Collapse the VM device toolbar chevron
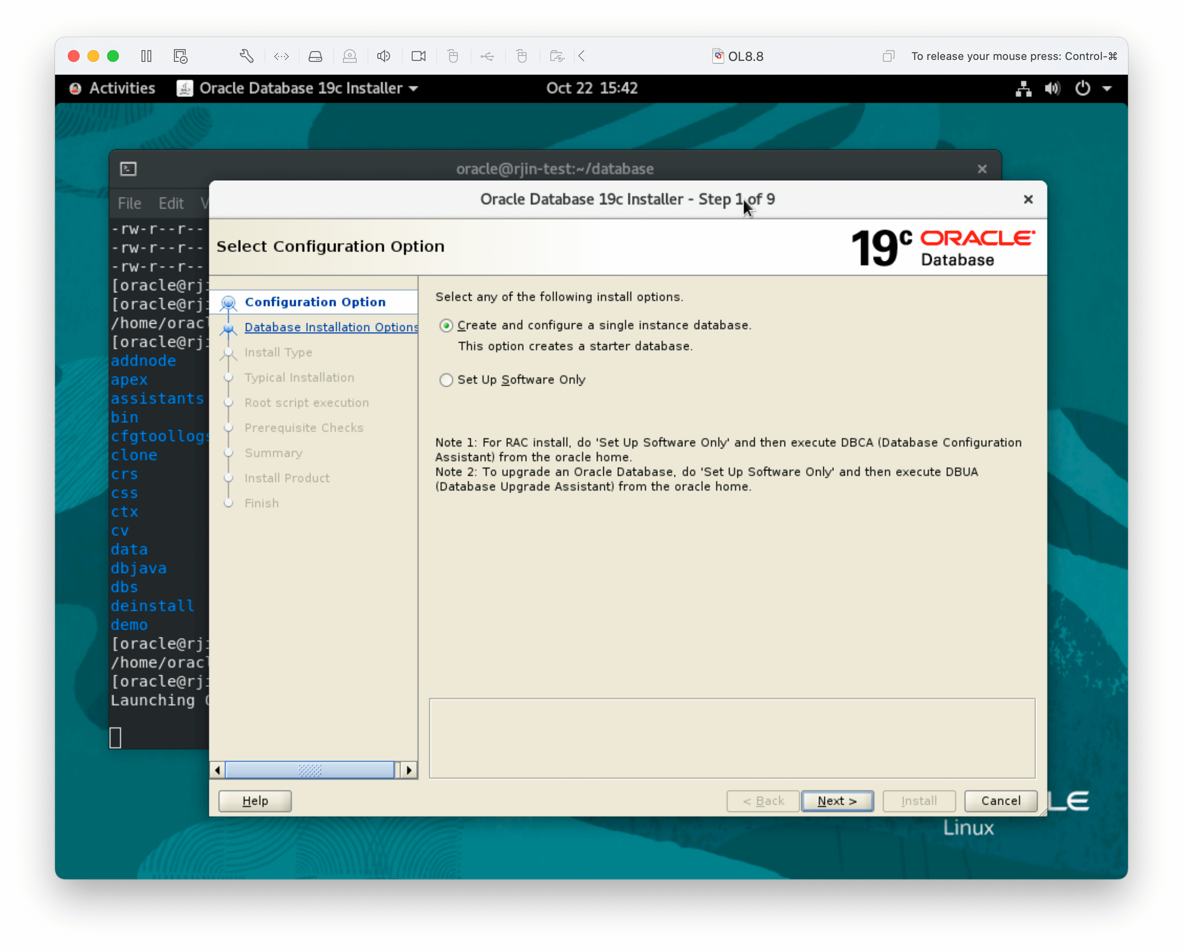 click(582, 56)
